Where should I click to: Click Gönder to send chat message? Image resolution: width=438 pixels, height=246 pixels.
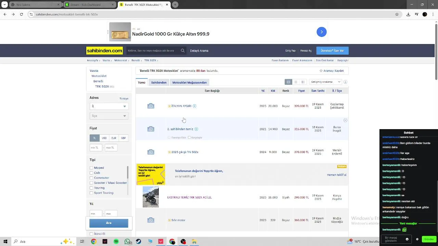click(x=429, y=239)
